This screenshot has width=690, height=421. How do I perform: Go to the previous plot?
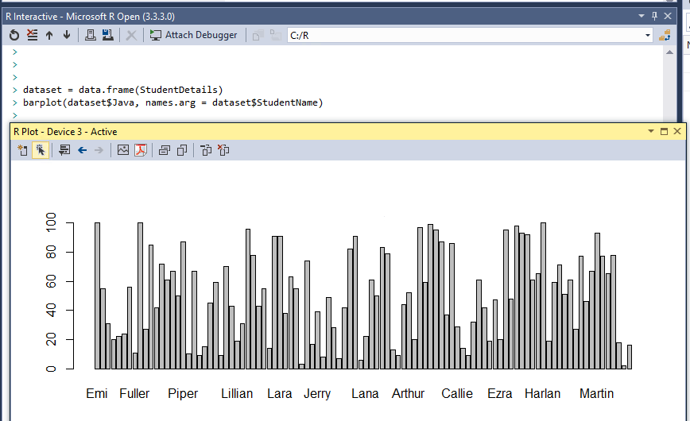(83, 150)
